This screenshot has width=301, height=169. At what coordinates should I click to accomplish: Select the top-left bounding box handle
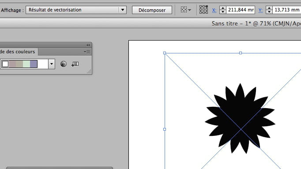coord(165,53)
